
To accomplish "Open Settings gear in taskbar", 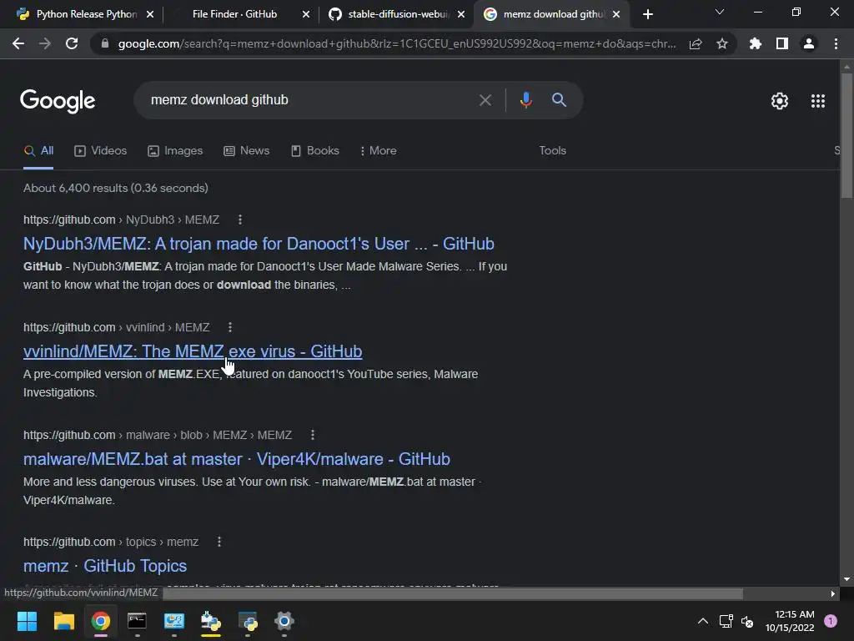I will (x=284, y=621).
